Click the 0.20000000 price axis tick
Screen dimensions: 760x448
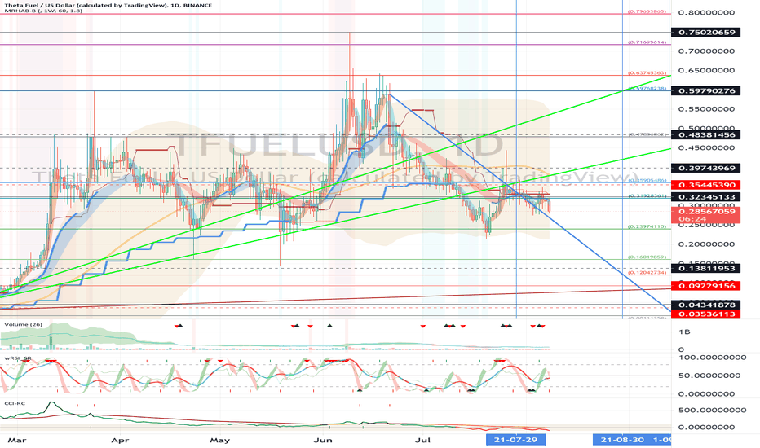(x=706, y=244)
